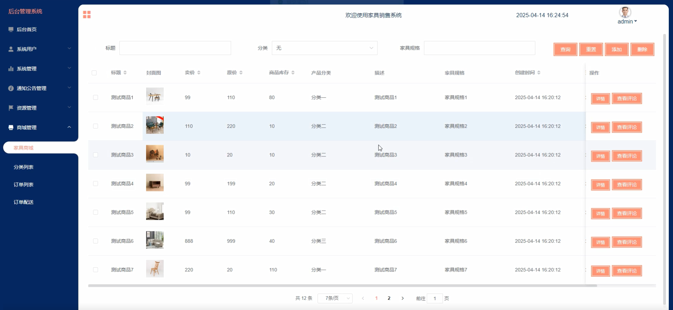Screen dimensions: 673x310
Task: Go to next page arrow
Action: tap(402, 298)
